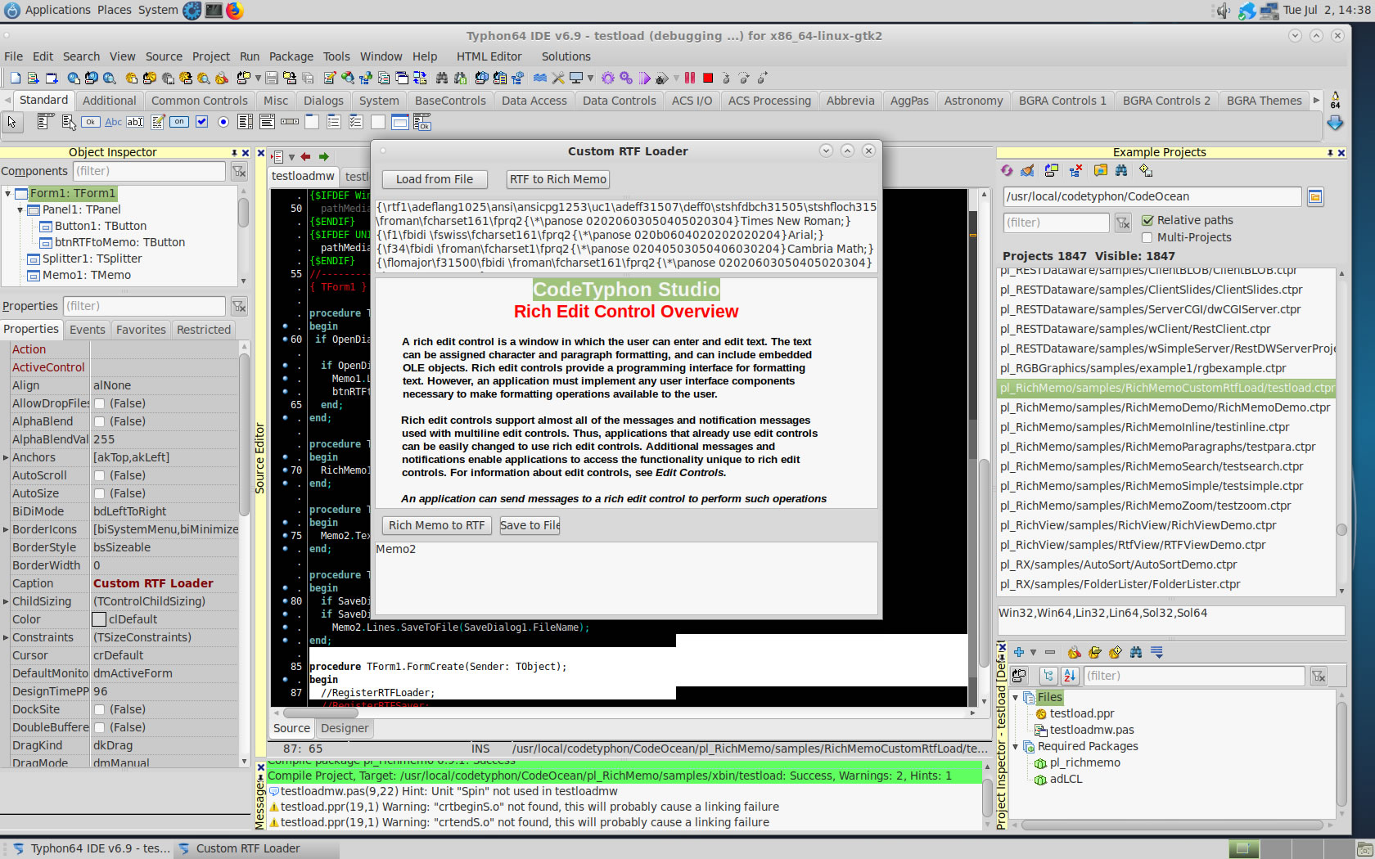Click the minus Remove icon in Project Inspector
Viewport: 1375px width, 859px height.
pyautogui.click(x=1050, y=652)
